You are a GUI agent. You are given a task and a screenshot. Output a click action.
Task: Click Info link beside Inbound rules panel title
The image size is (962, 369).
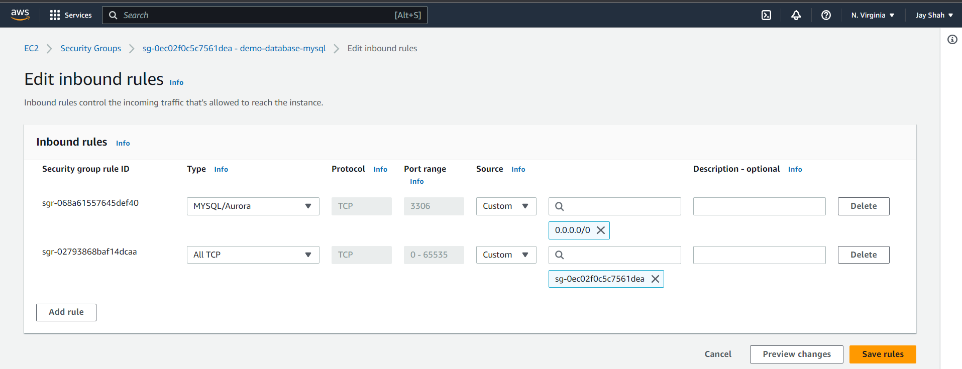tap(123, 143)
